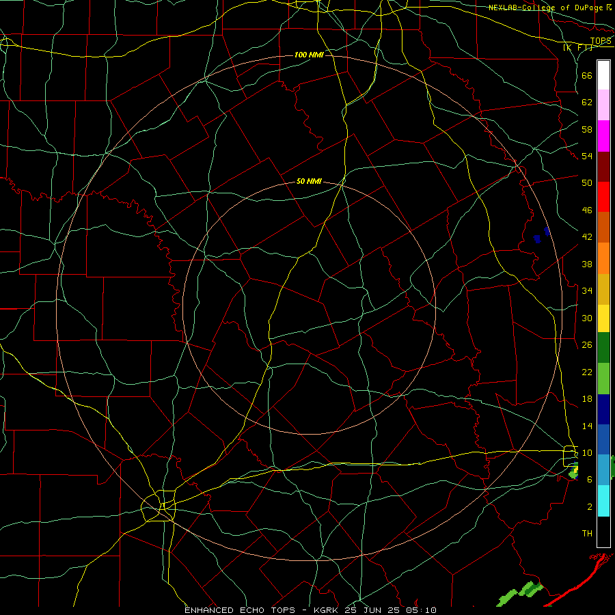Screen dimensions: 615x615
Task: Pick the bright red color scale segment
Action: pos(603,197)
